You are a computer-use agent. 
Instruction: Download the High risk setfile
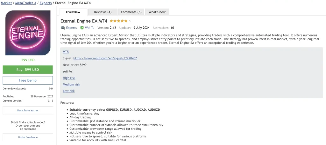(x=69, y=78)
